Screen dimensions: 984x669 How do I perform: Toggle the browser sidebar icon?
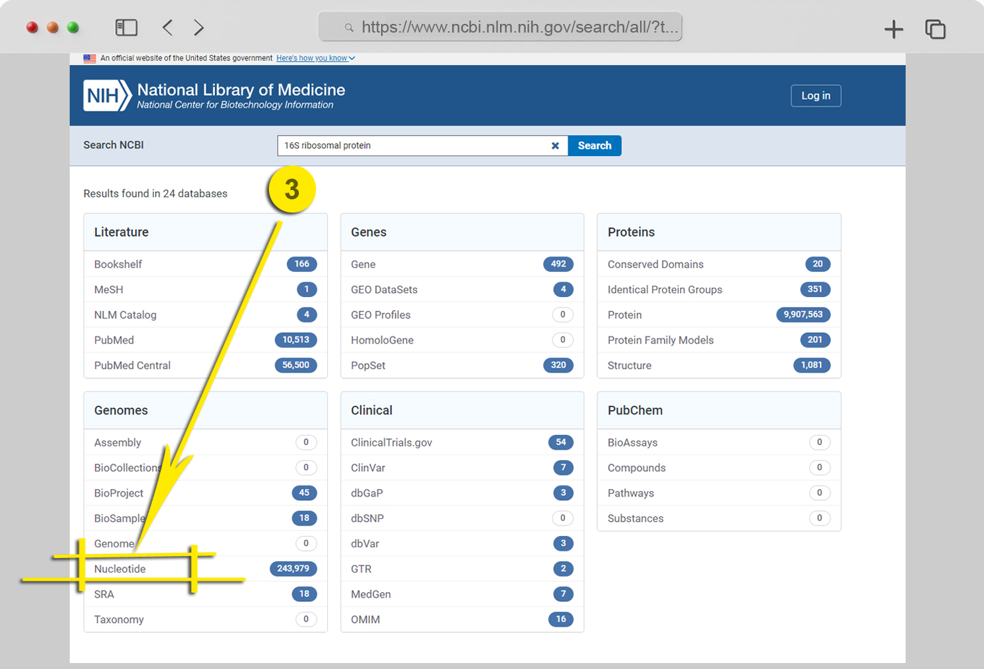(126, 27)
